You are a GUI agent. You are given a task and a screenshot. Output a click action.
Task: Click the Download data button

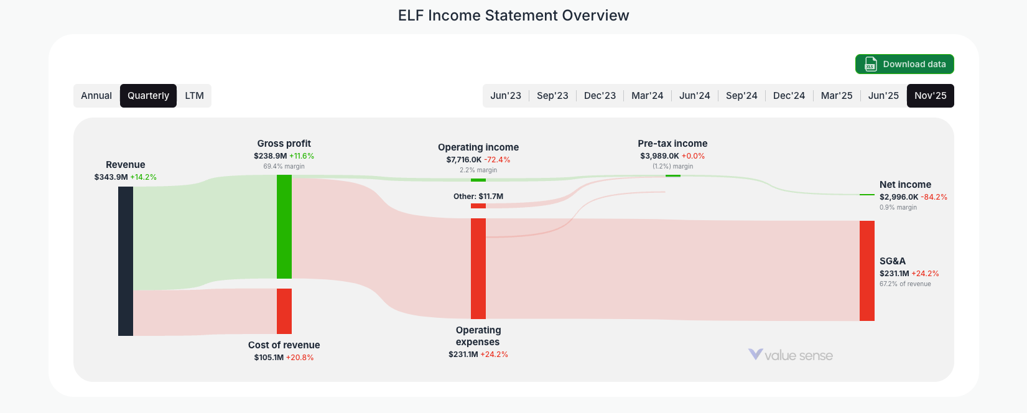(904, 64)
